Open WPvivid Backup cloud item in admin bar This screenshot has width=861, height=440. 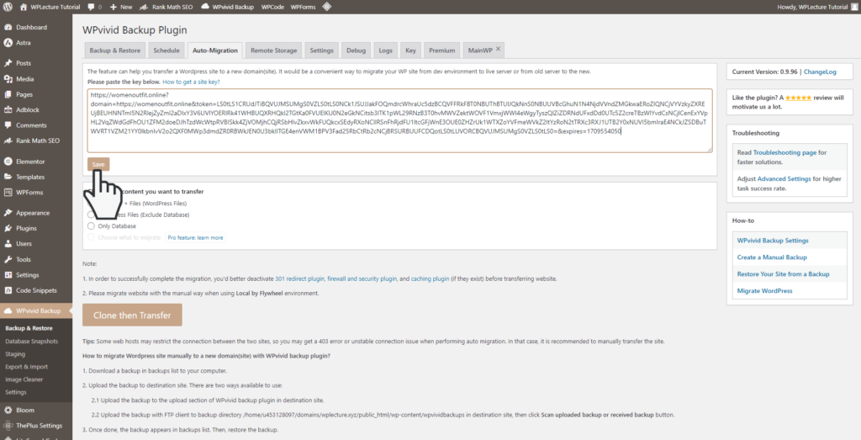(x=227, y=7)
